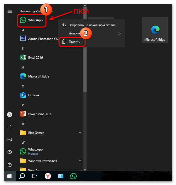176x185 pixels.
Task: Open Documents from the Start sidebar
Action: pos(10,127)
